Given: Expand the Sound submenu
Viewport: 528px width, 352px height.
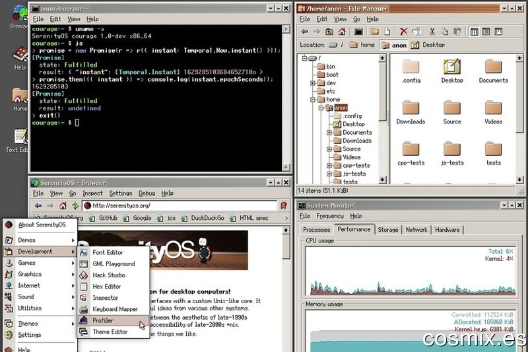Looking at the screenshot, I should (x=40, y=297).
